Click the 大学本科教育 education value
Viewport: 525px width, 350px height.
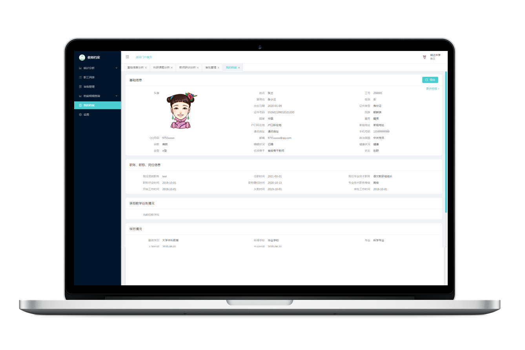[170, 240]
